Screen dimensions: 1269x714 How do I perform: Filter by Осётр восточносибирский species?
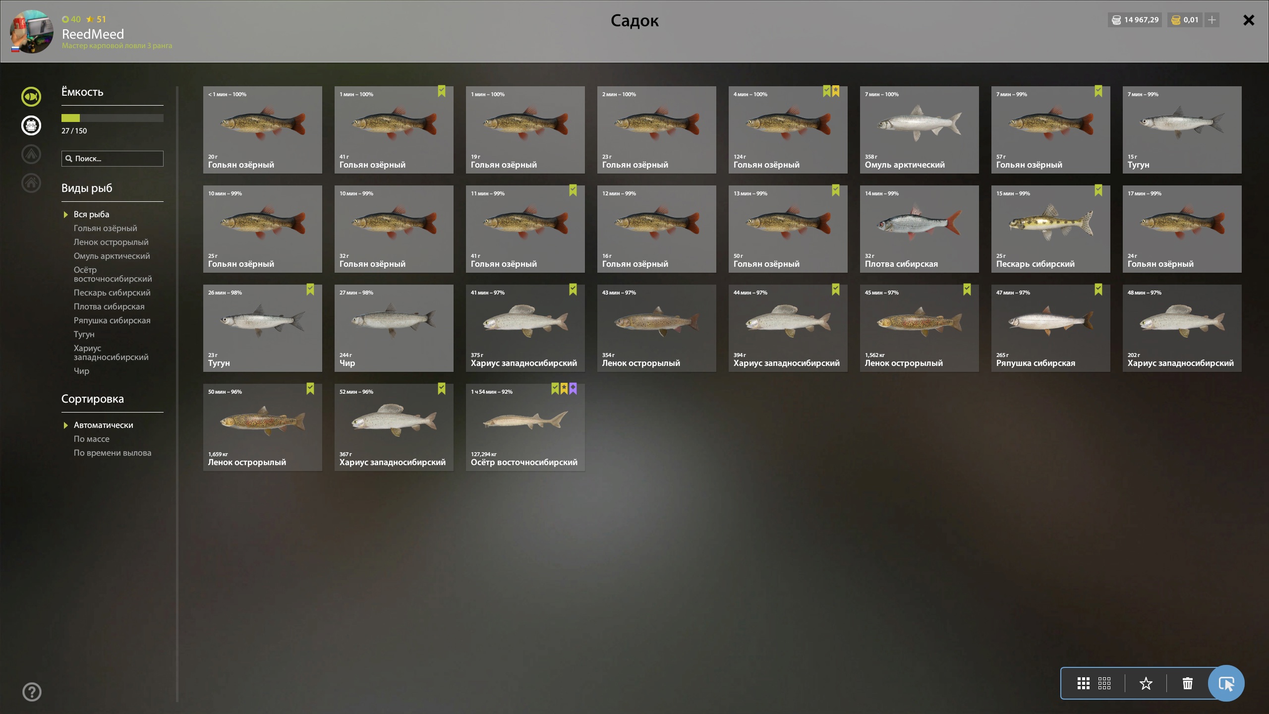(113, 274)
